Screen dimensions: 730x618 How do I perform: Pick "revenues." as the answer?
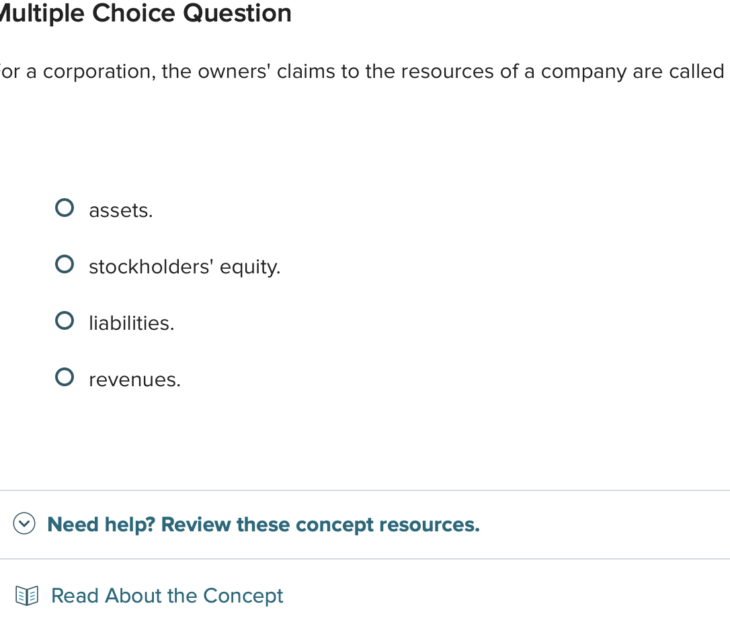(x=64, y=377)
